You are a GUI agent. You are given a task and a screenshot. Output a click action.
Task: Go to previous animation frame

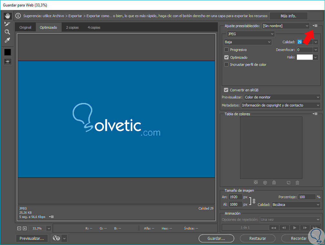(x=284, y=228)
